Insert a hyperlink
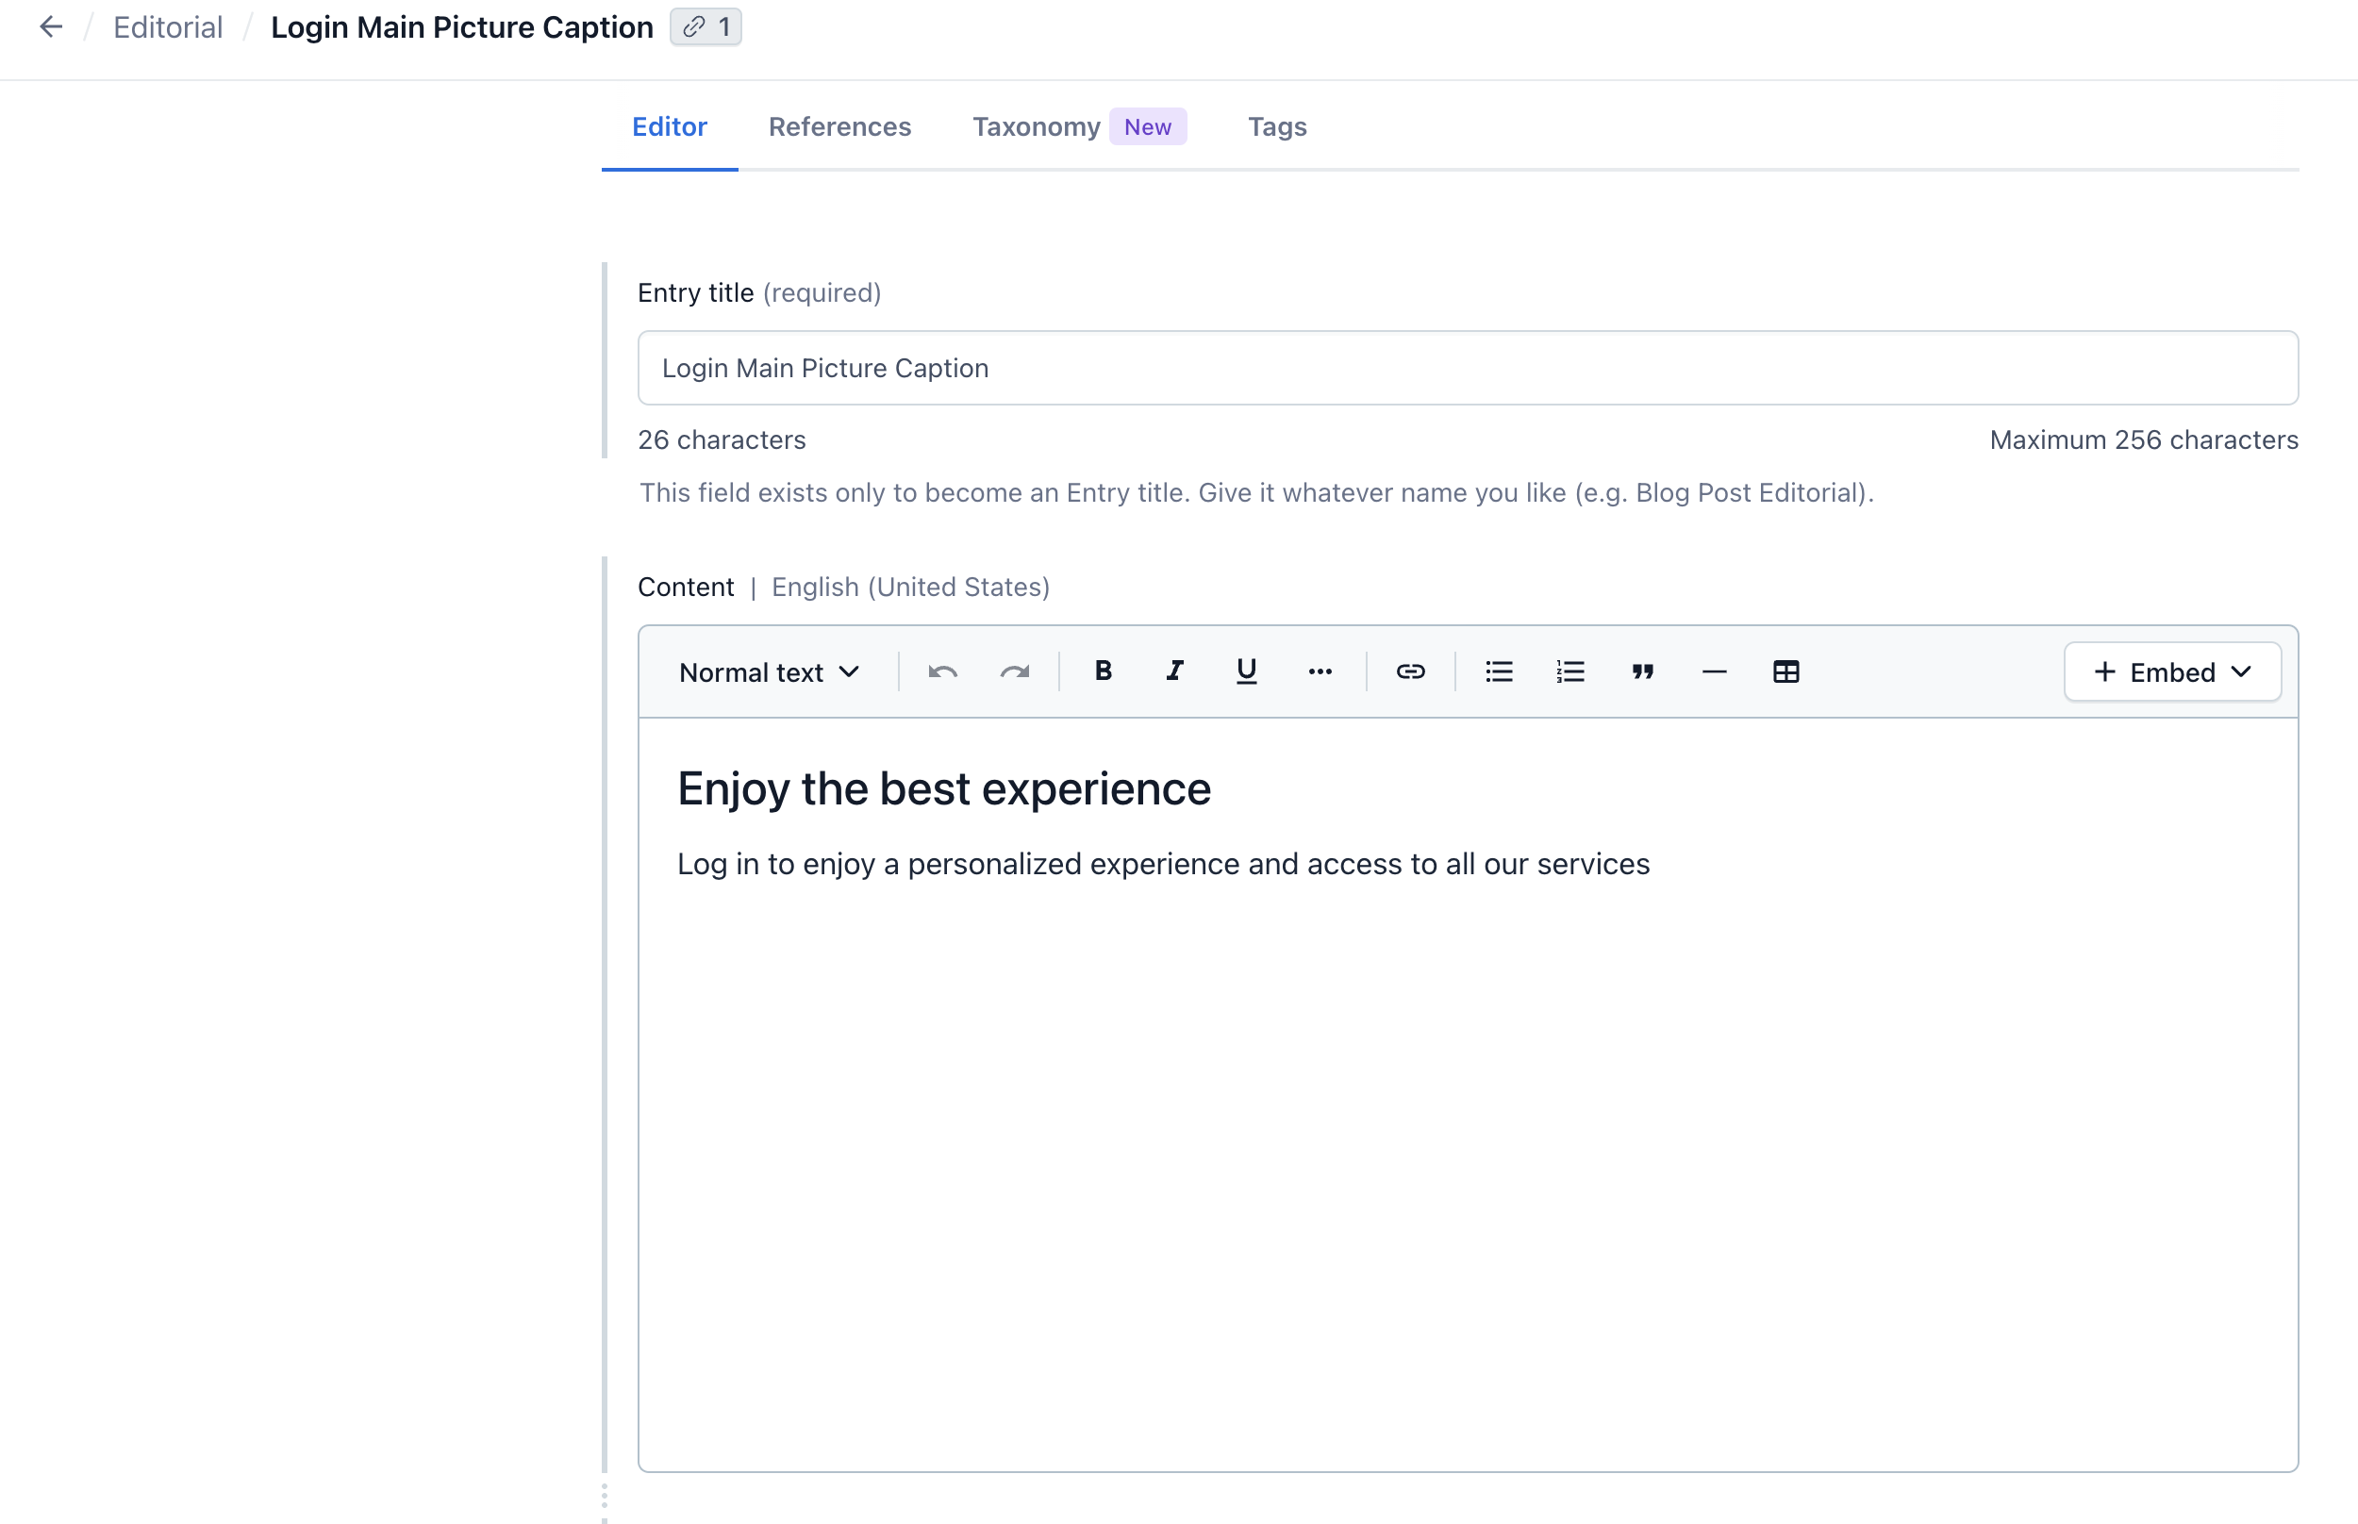Screen dimensions: 2358x1524 pos(1411,672)
